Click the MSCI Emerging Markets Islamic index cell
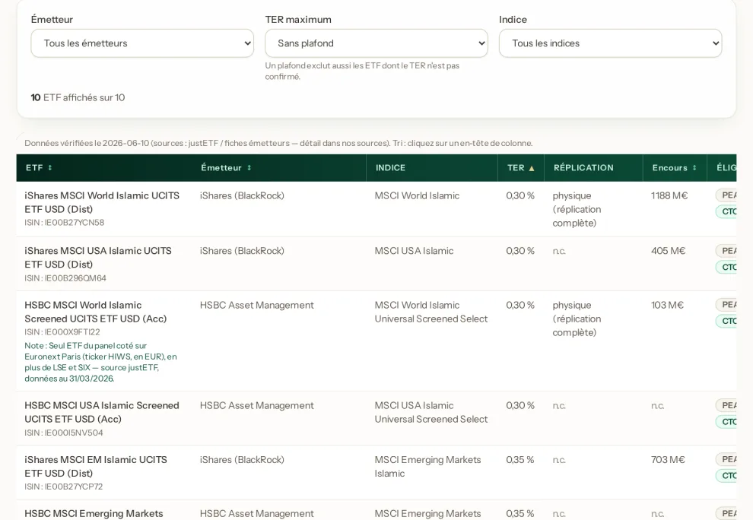The width and height of the screenshot is (753, 520). (427, 466)
